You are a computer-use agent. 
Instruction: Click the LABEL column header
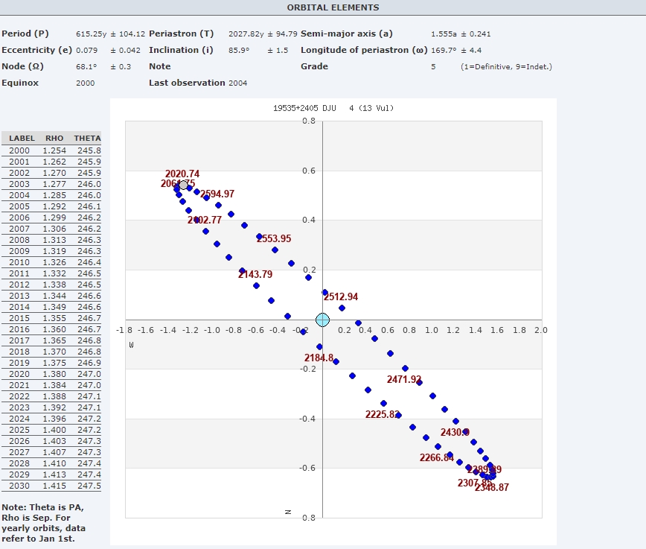[x=22, y=138]
